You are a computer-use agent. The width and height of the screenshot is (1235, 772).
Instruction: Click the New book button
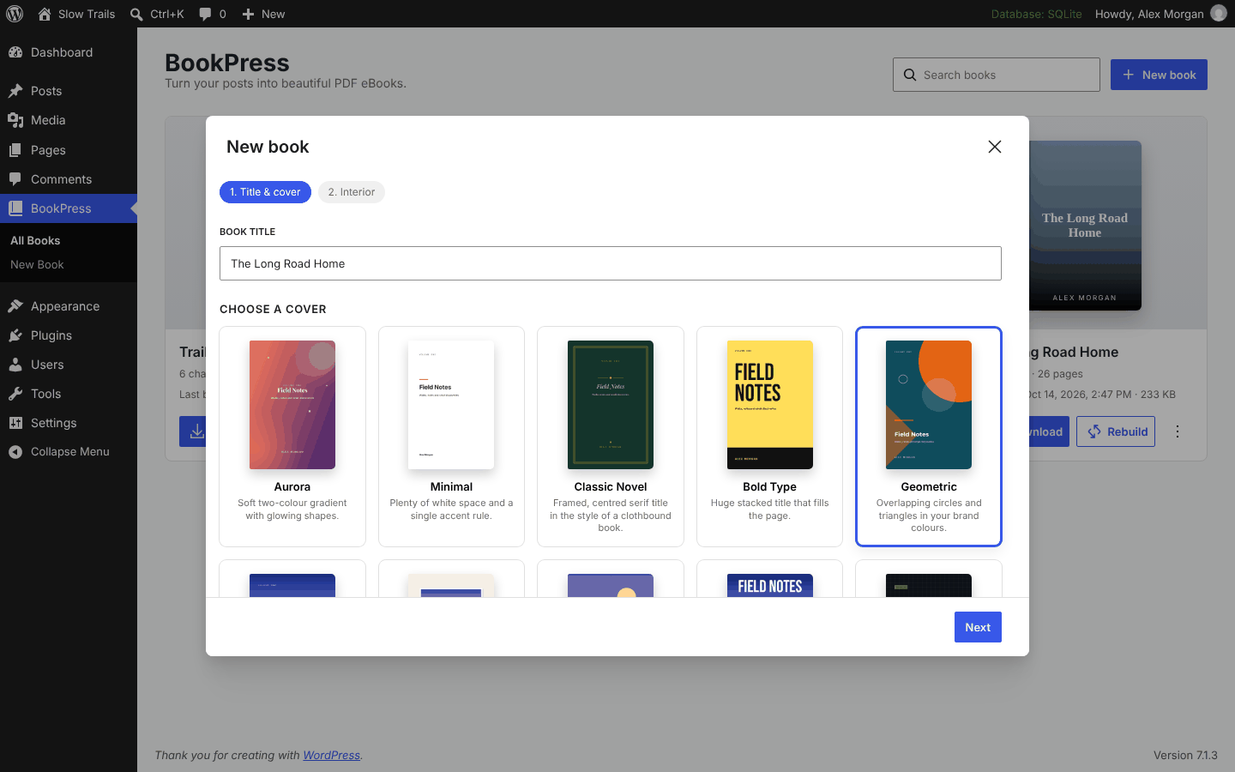click(1159, 75)
